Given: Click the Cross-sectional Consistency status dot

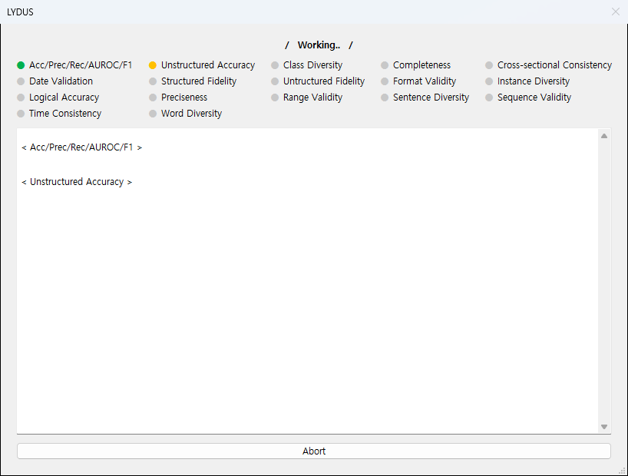Looking at the screenshot, I should point(489,65).
